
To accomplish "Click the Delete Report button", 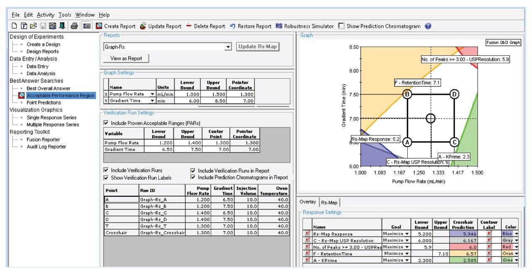I will click(205, 26).
